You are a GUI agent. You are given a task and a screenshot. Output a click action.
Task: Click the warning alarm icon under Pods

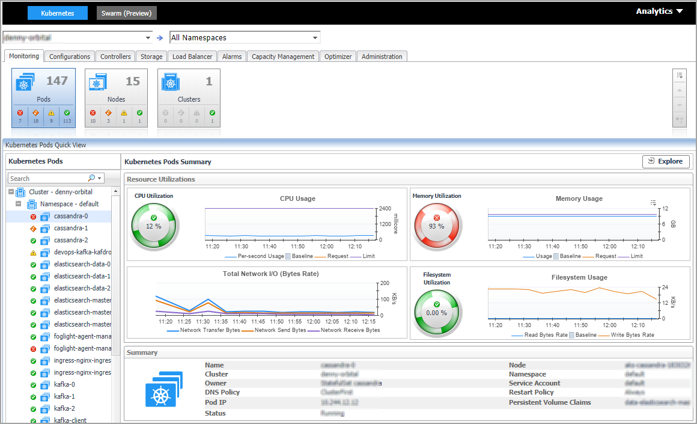pyautogui.click(x=51, y=112)
